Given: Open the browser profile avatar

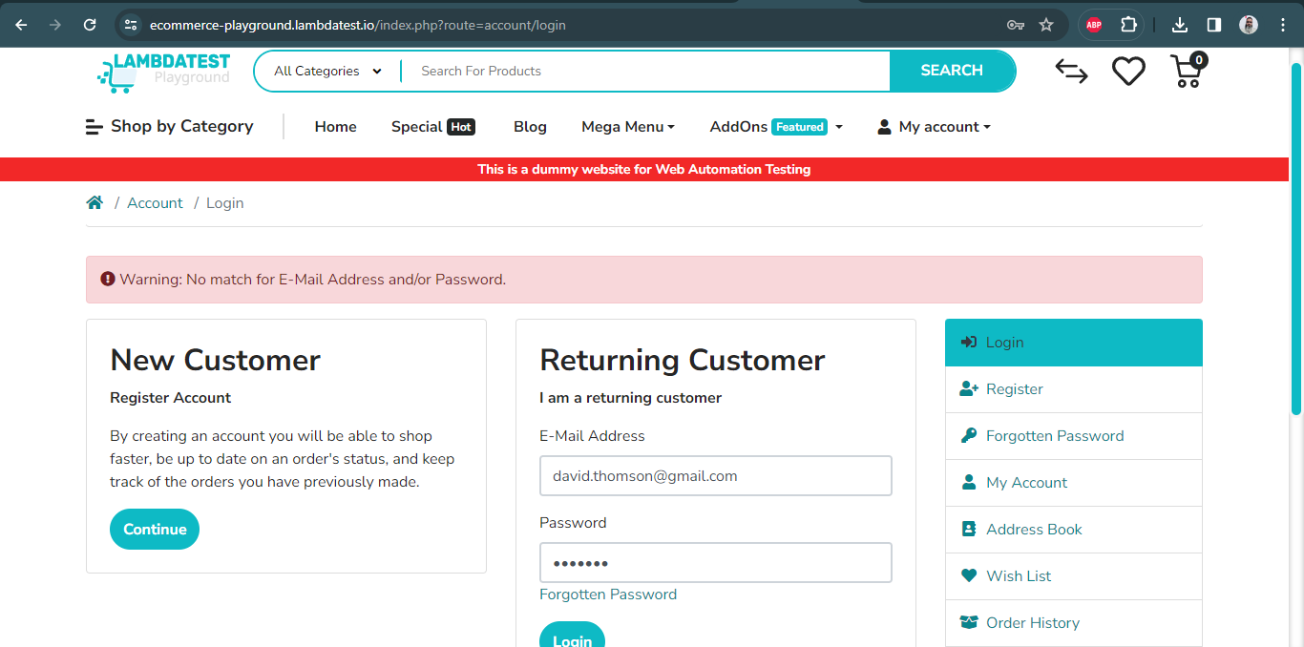Looking at the screenshot, I should click(1249, 25).
